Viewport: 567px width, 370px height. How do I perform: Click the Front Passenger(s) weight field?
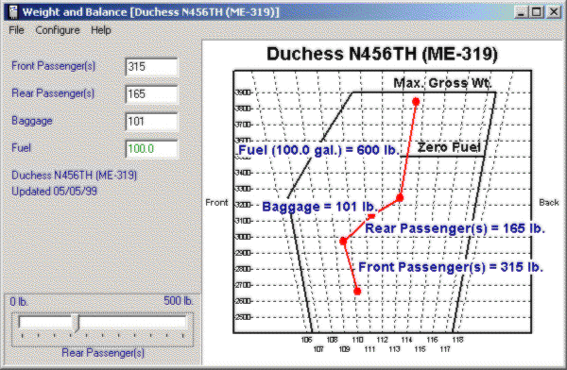pyautogui.click(x=151, y=67)
